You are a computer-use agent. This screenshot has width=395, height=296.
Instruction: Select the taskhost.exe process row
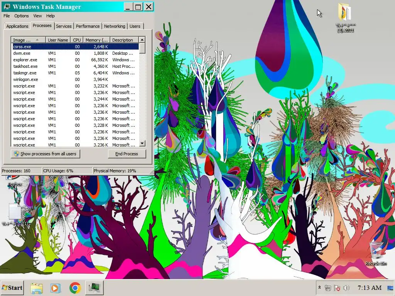coord(75,66)
